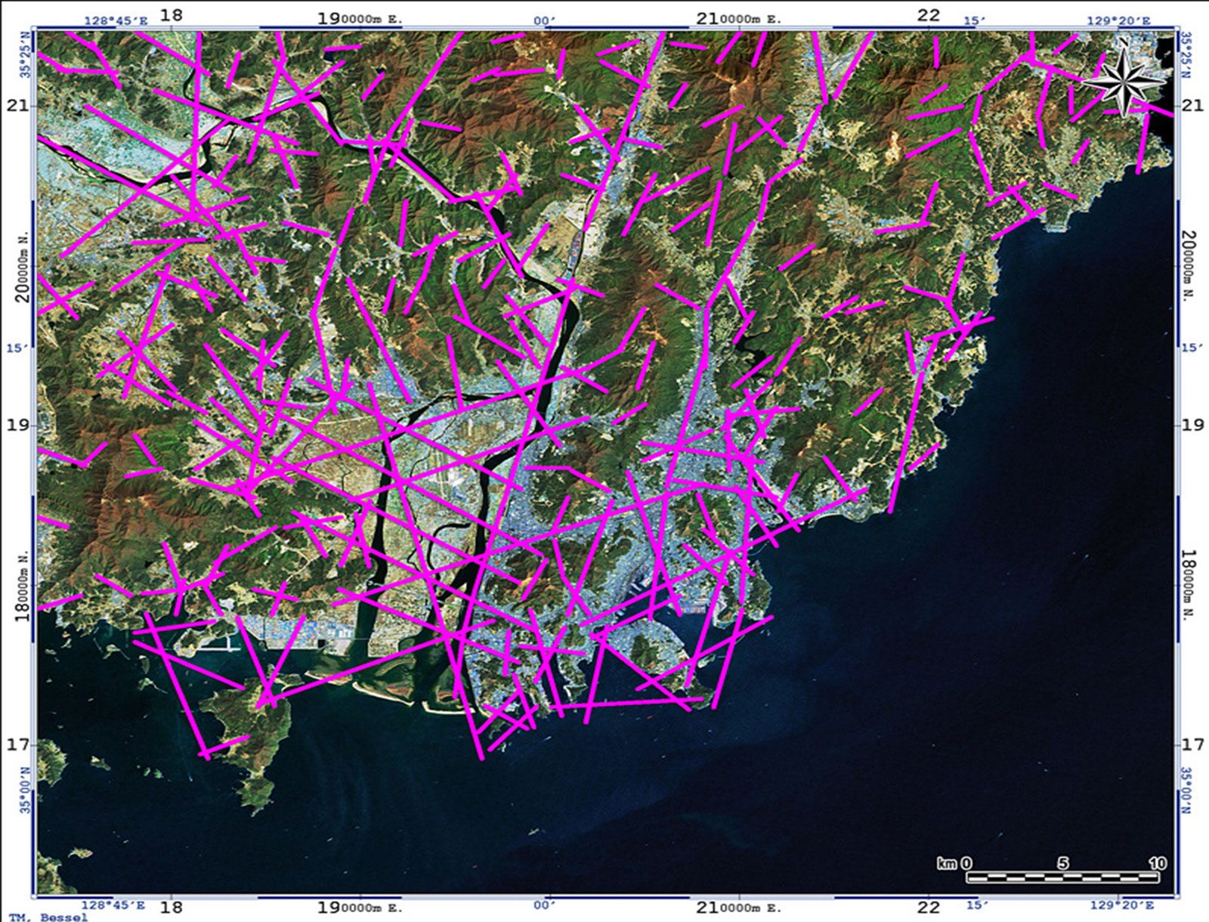Click '180000m N.' northing label on right edge
The image size is (1209, 922).
tap(1189, 586)
